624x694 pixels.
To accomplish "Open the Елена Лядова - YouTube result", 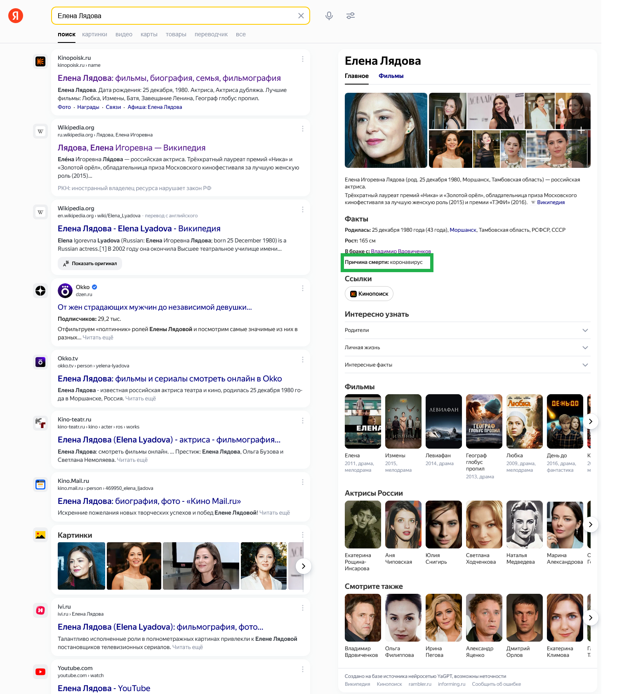I will [x=104, y=688].
